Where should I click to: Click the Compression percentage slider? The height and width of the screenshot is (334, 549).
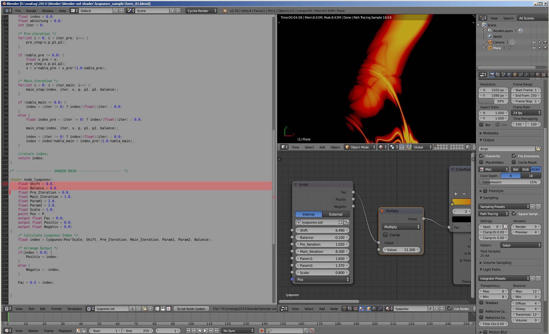pos(509,182)
